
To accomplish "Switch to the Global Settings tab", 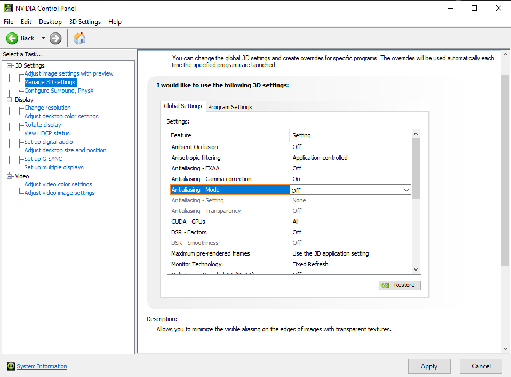I will click(183, 106).
